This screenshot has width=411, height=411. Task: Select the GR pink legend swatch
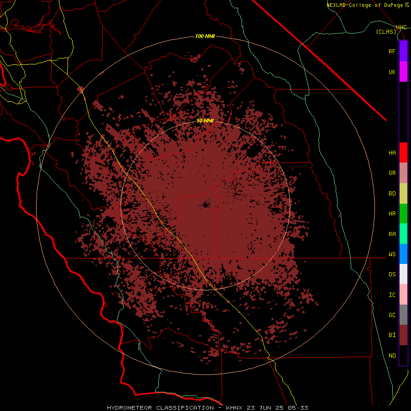point(403,173)
